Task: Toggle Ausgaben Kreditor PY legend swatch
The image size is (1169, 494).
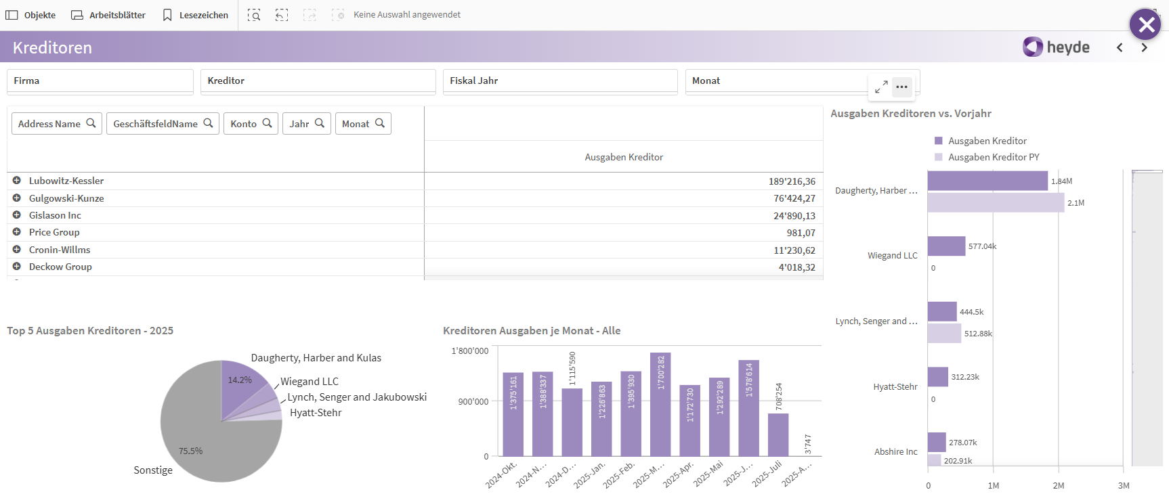Action: (939, 157)
